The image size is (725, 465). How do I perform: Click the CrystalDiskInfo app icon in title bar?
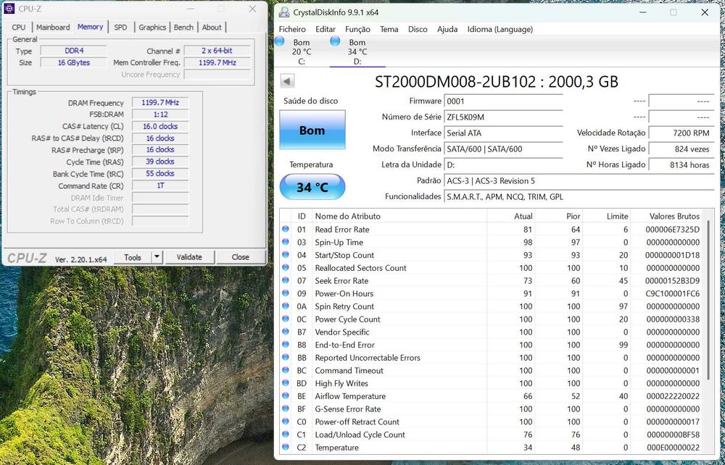[284, 12]
